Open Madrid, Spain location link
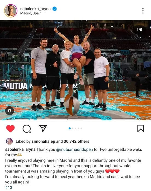The width and height of the screenshot is (151, 191). pyautogui.click(x=31, y=13)
